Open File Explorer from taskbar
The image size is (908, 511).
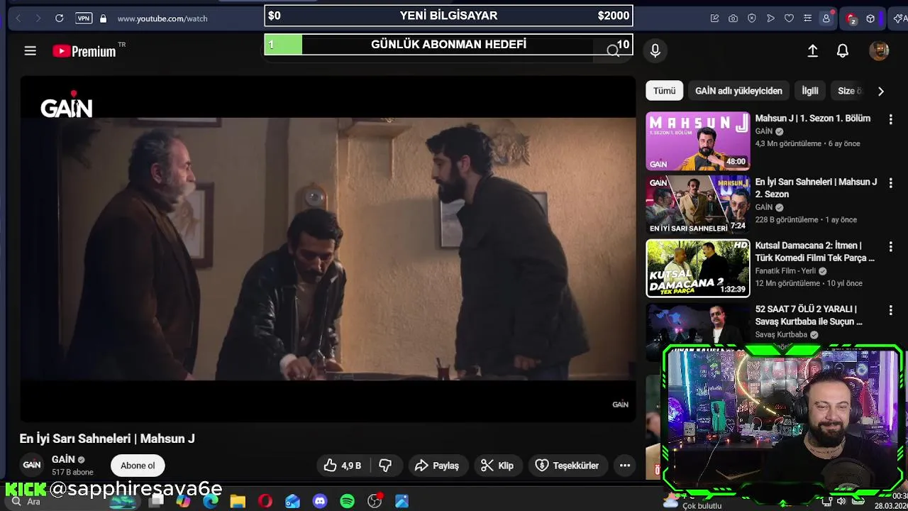pyautogui.click(x=238, y=501)
